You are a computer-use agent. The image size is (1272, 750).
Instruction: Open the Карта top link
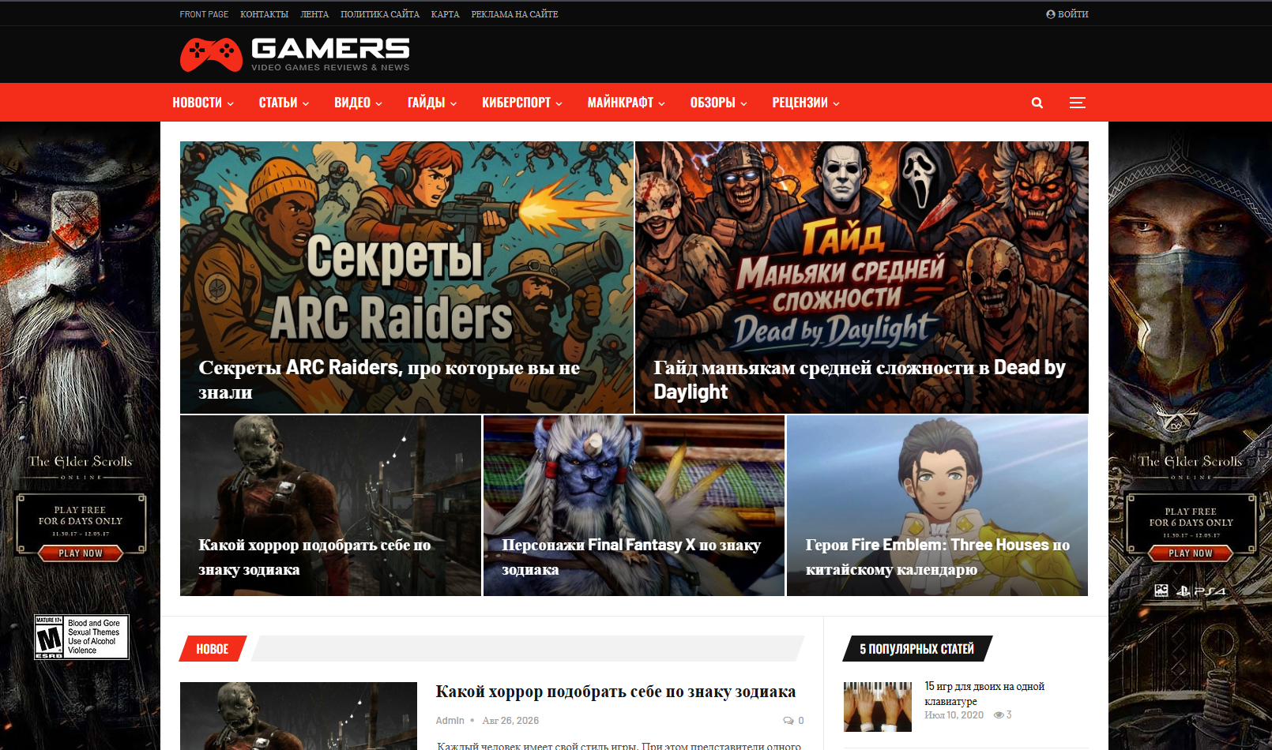[x=445, y=14]
